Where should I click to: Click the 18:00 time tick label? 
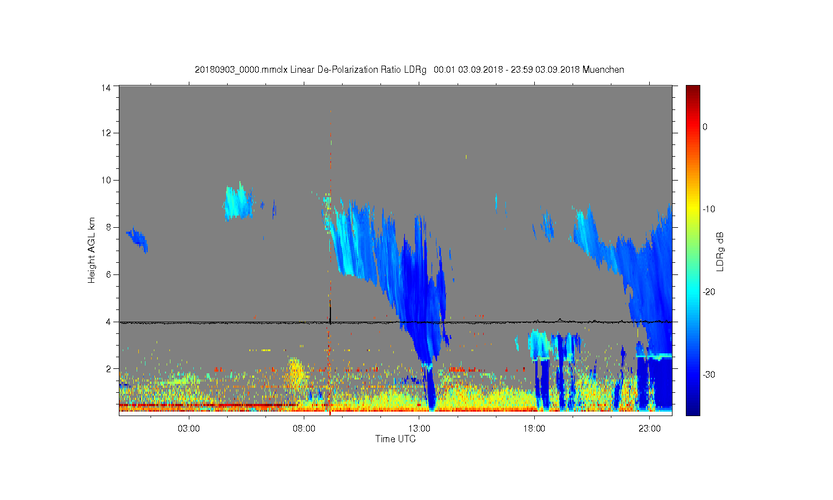[534, 429]
